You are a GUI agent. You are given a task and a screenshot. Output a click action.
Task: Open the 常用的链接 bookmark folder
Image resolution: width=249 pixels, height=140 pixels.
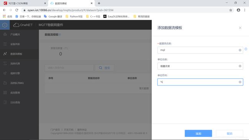(141, 16)
